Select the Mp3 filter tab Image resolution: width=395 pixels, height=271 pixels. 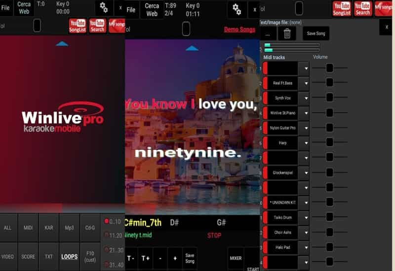[69, 228]
